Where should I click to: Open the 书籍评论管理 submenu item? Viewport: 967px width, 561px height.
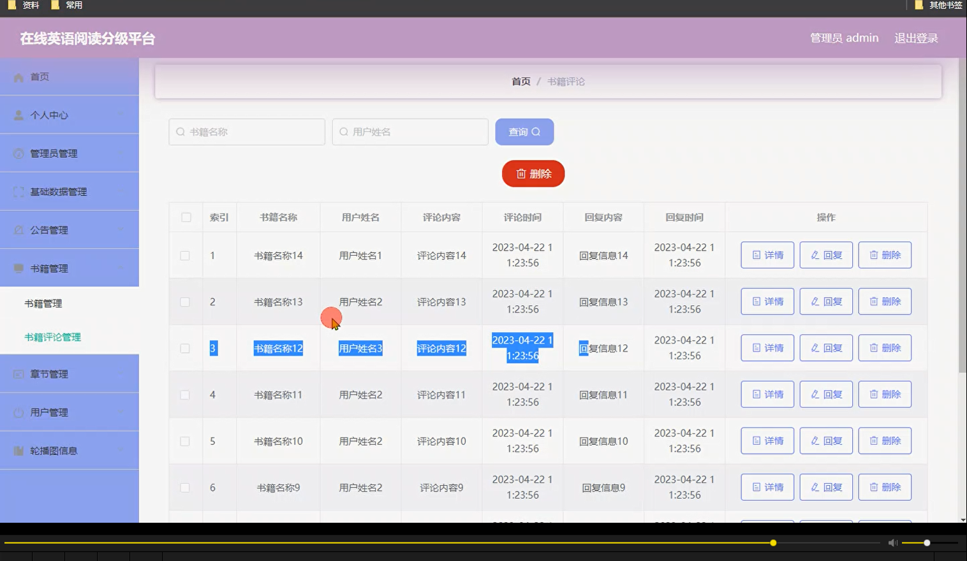pyautogui.click(x=70, y=337)
